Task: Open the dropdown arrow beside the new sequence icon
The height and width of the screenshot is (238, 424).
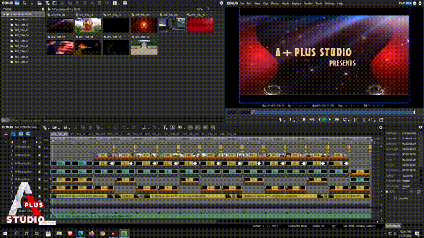Action: pyautogui.click(x=48, y=128)
